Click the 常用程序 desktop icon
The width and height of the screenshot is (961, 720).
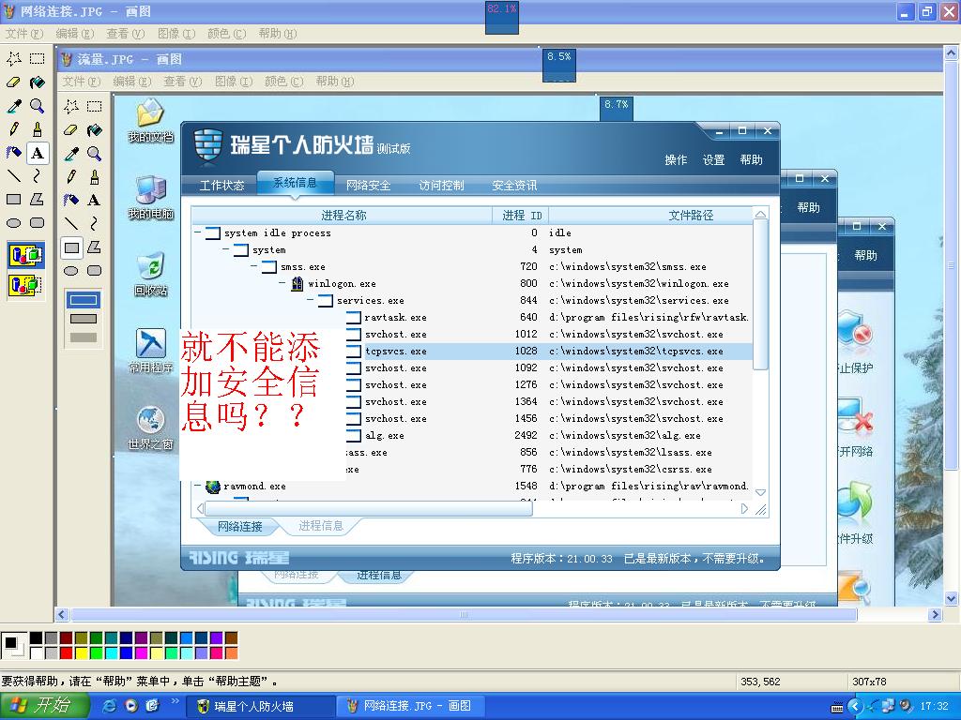[x=151, y=351]
